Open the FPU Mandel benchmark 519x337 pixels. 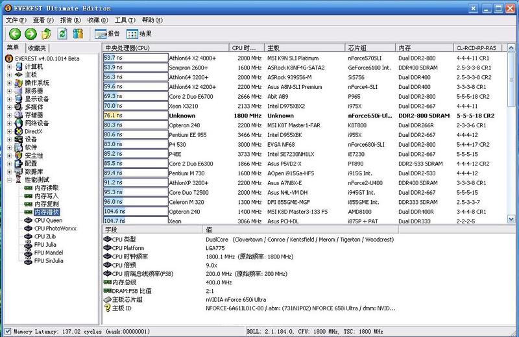pos(48,253)
